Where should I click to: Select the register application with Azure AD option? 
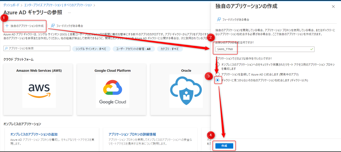coord(218,74)
